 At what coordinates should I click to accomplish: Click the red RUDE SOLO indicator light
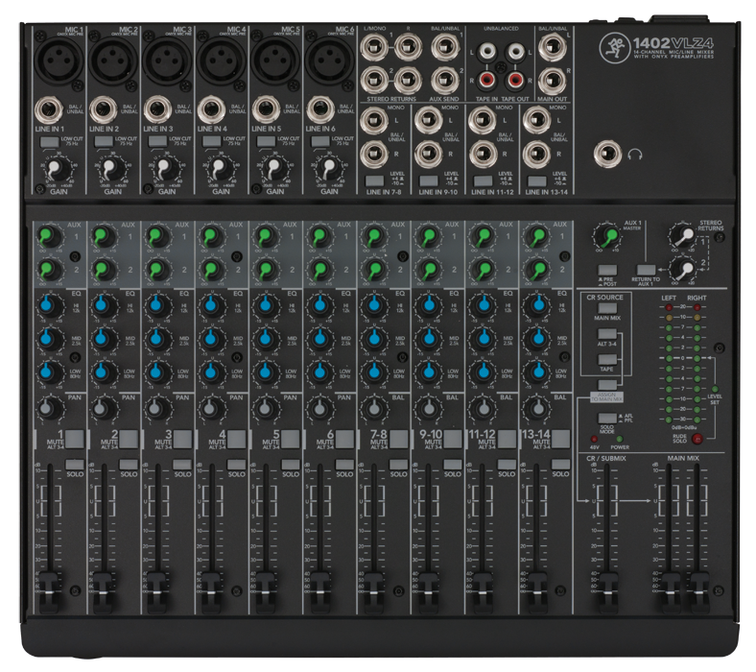coord(697,439)
